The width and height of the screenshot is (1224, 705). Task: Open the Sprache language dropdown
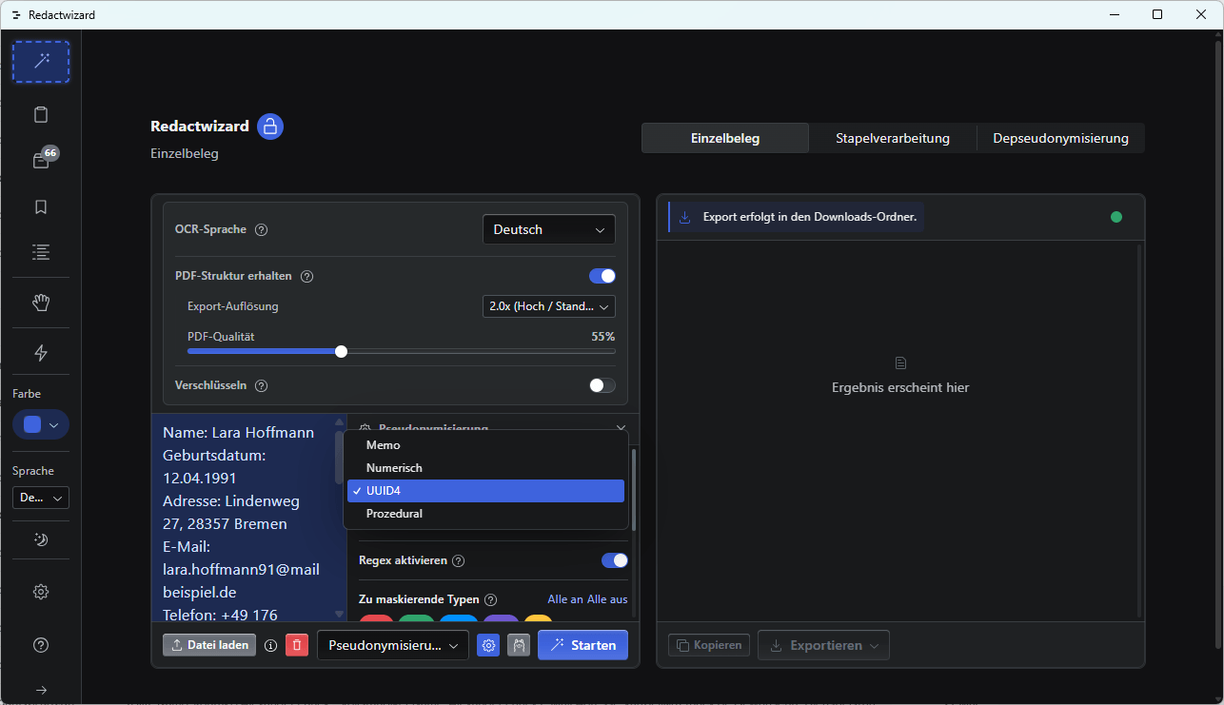(x=41, y=498)
